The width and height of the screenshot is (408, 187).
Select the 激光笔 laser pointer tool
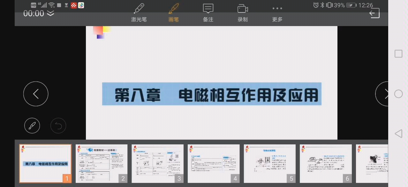(139, 13)
